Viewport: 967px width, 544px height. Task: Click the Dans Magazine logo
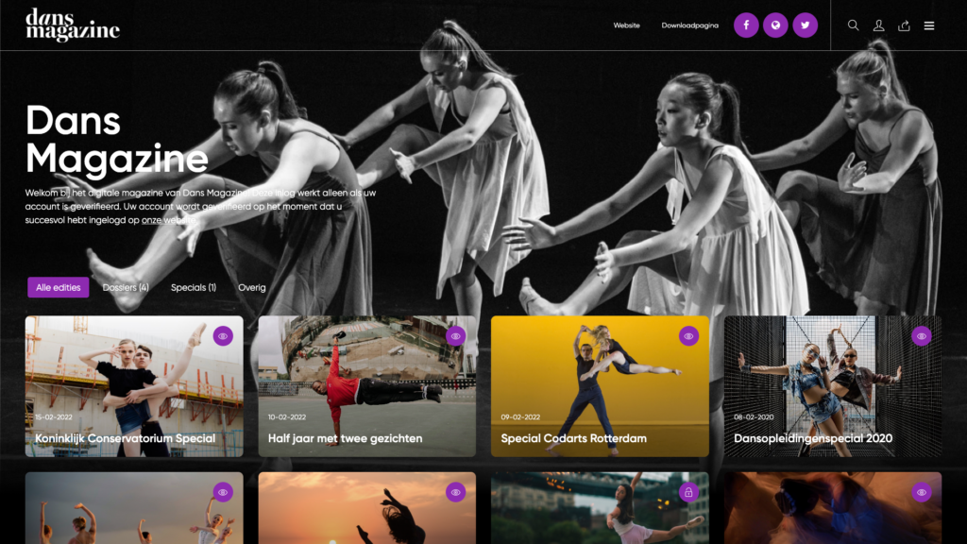(x=73, y=25)
